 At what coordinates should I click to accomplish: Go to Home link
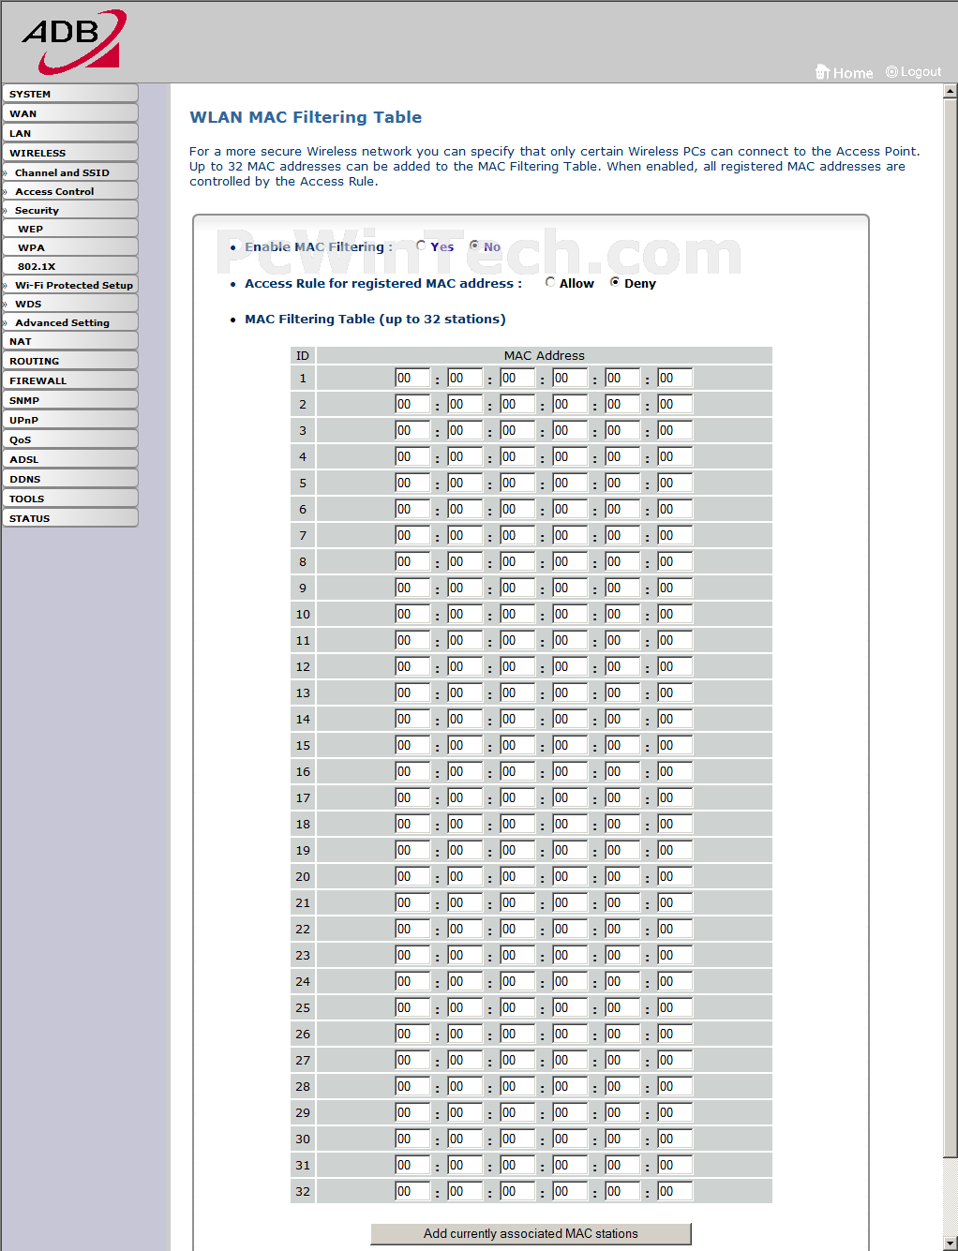point(845,72)
